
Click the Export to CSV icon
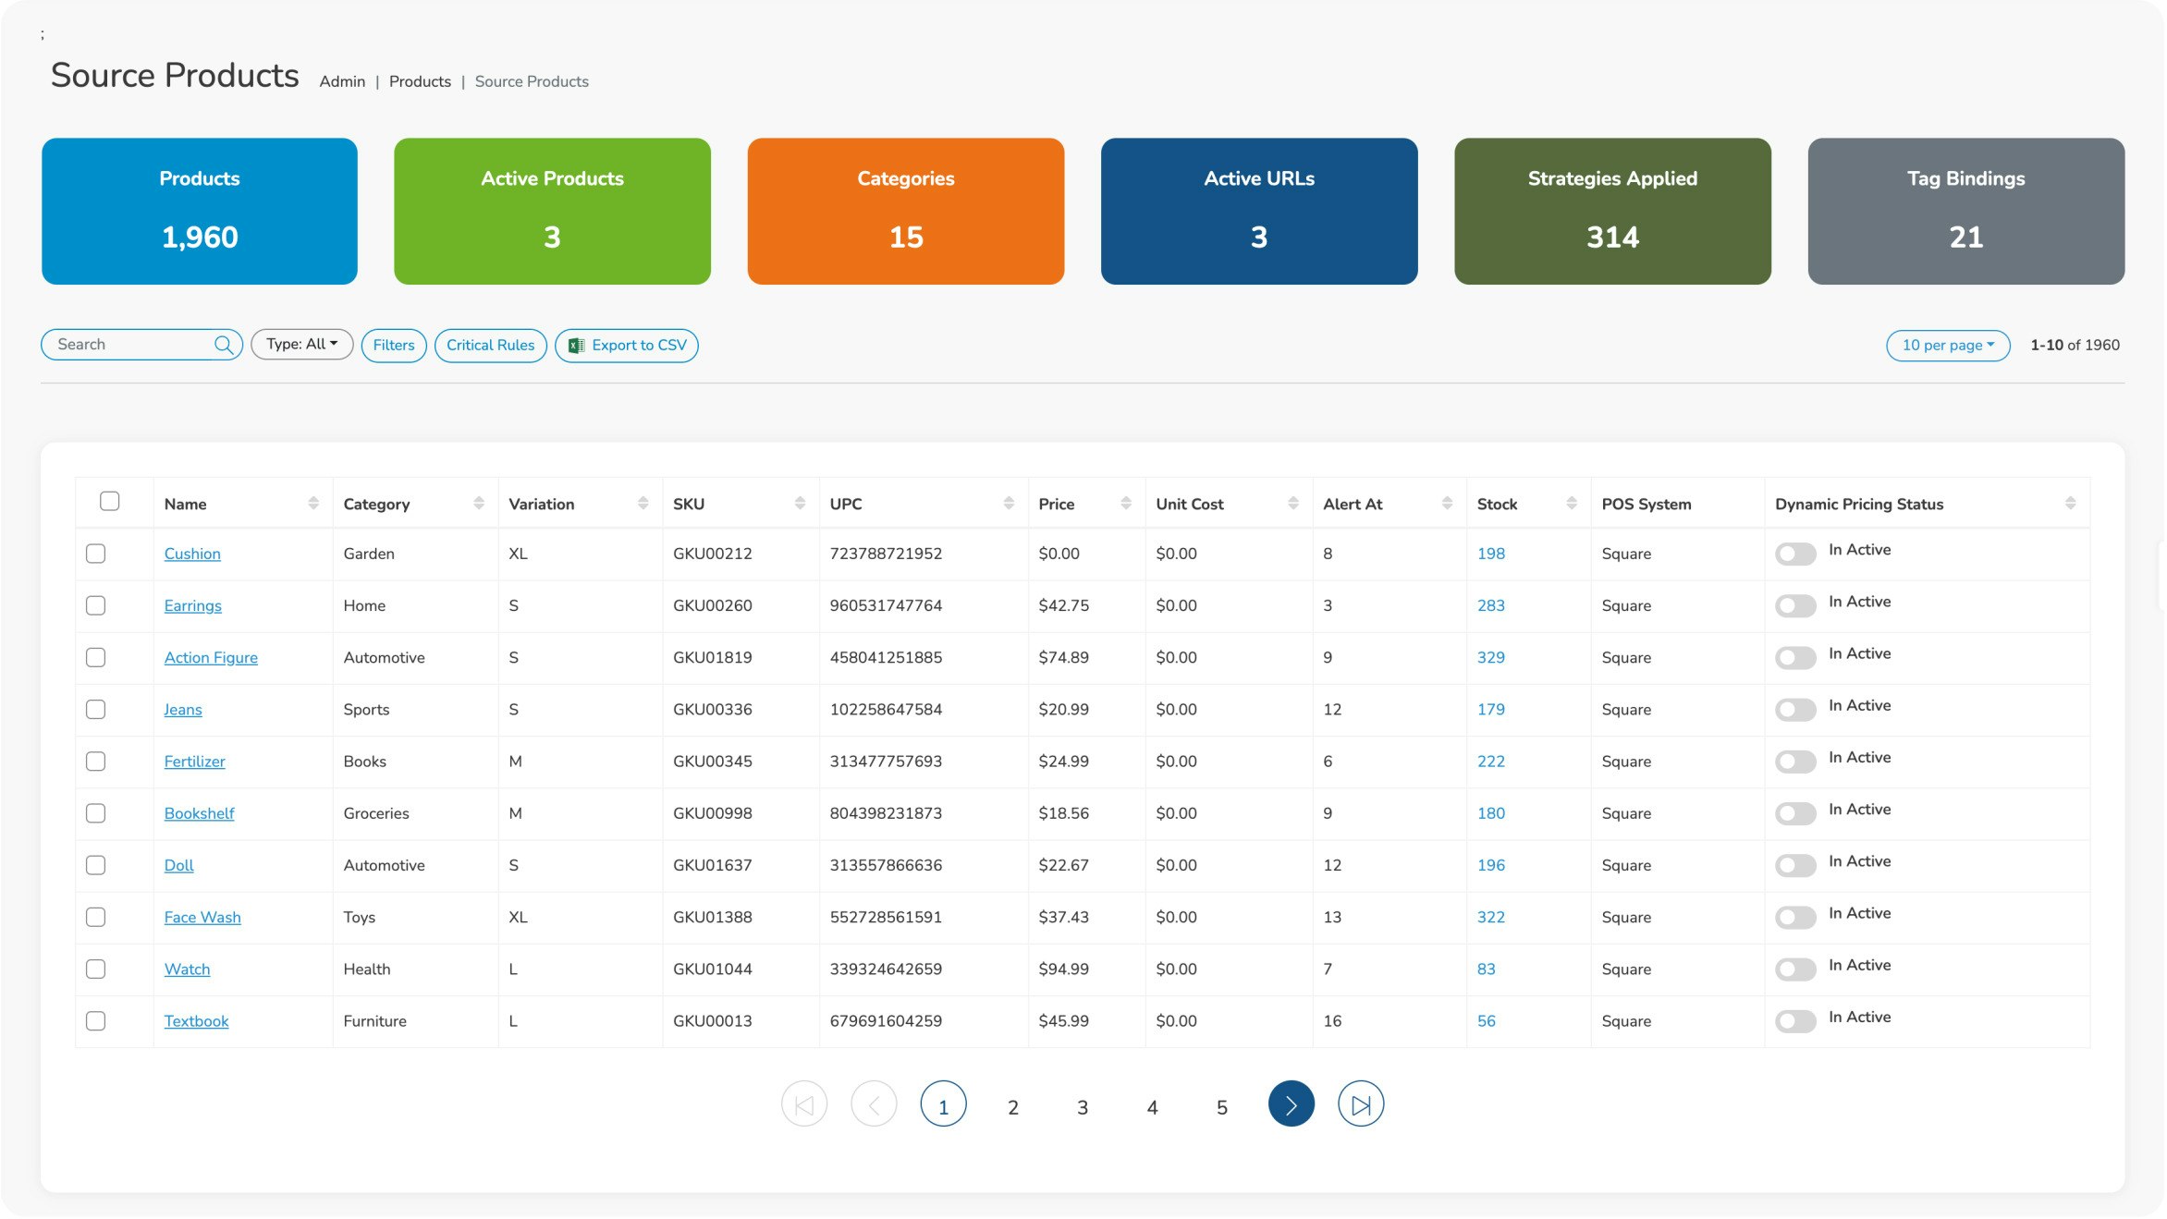click(576, 346)
